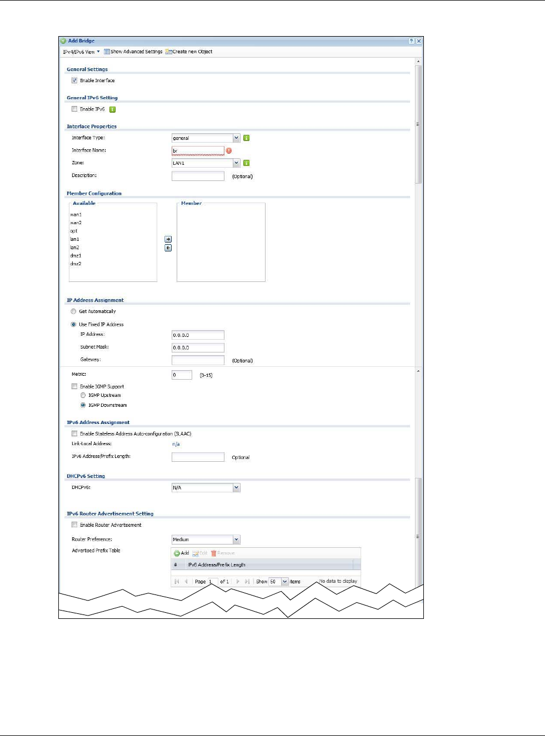Select Use Fixed IP Address radio button
The width and height of the screenshot is (545, 736).
(73, 324)
